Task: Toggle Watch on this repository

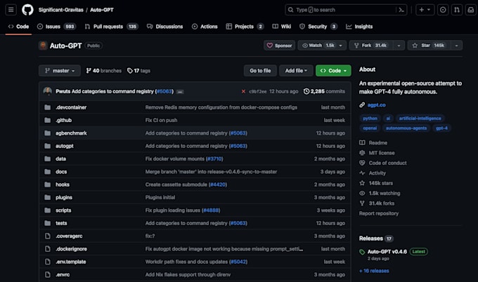Action: [x=318, y=46]
